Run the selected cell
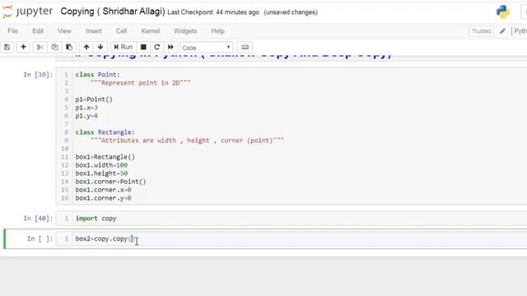The width and height of the screenshot is (527, 296). (x=124, y=48)
